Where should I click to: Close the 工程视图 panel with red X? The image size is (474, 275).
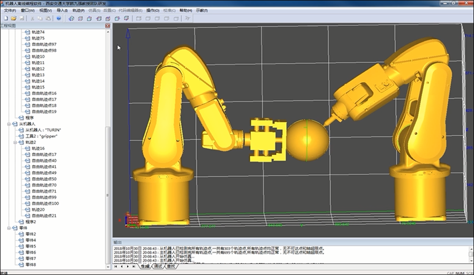point(107,25)
